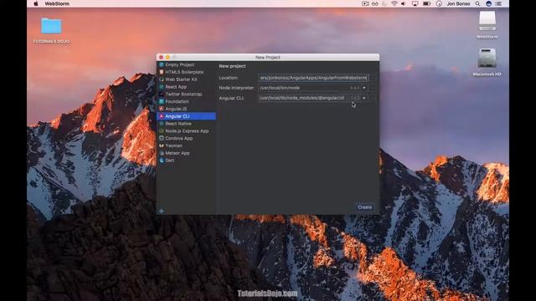The height and width of the screenshot is (301, 536).
Task: Click the Location path input field
Action: coord(312,78)
